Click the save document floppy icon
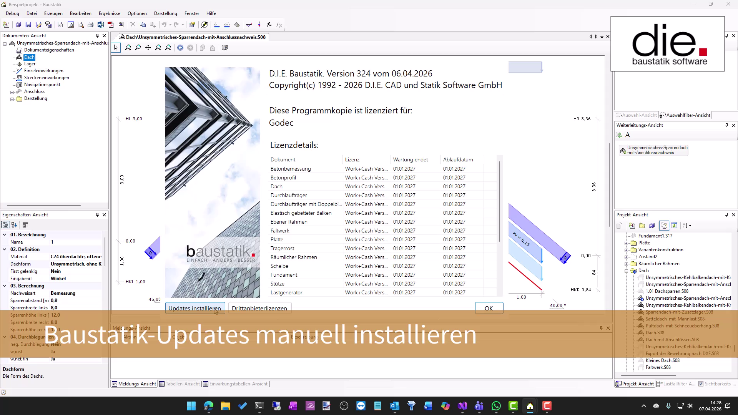Image resolution: width=738 pixels, height=415 pixels. 28,25
